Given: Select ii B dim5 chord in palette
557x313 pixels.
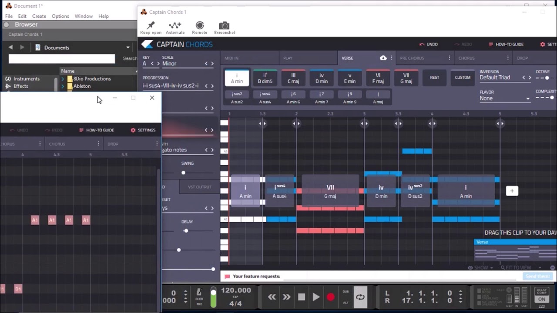Looking at the screenshot, I should (x=265, y=78).
